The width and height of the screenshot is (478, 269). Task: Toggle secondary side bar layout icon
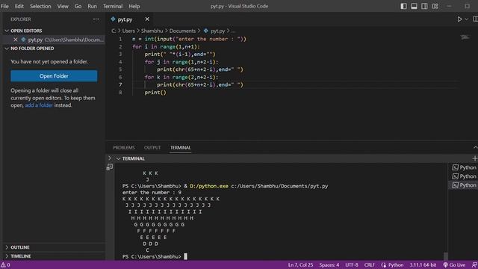(424, 6)
